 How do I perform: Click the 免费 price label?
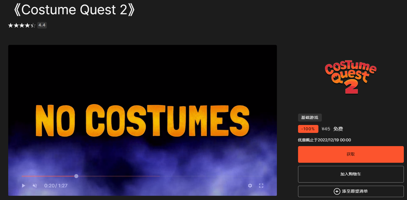click(338, 129)
